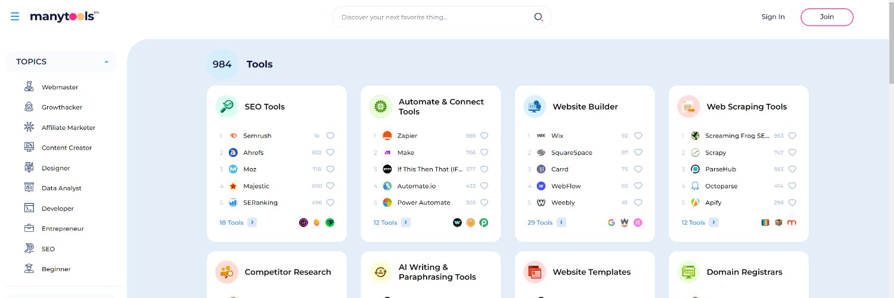894x298 pixels.
Task: Click the Website Builder category icon
Action: [535, 107]
